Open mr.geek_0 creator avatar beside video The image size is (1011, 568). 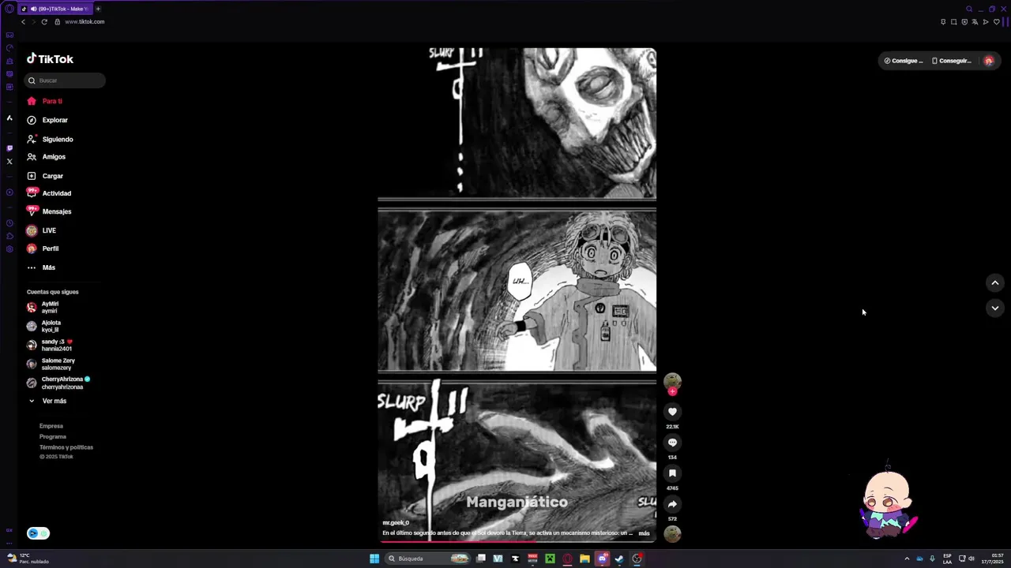[x=672, y=382]
